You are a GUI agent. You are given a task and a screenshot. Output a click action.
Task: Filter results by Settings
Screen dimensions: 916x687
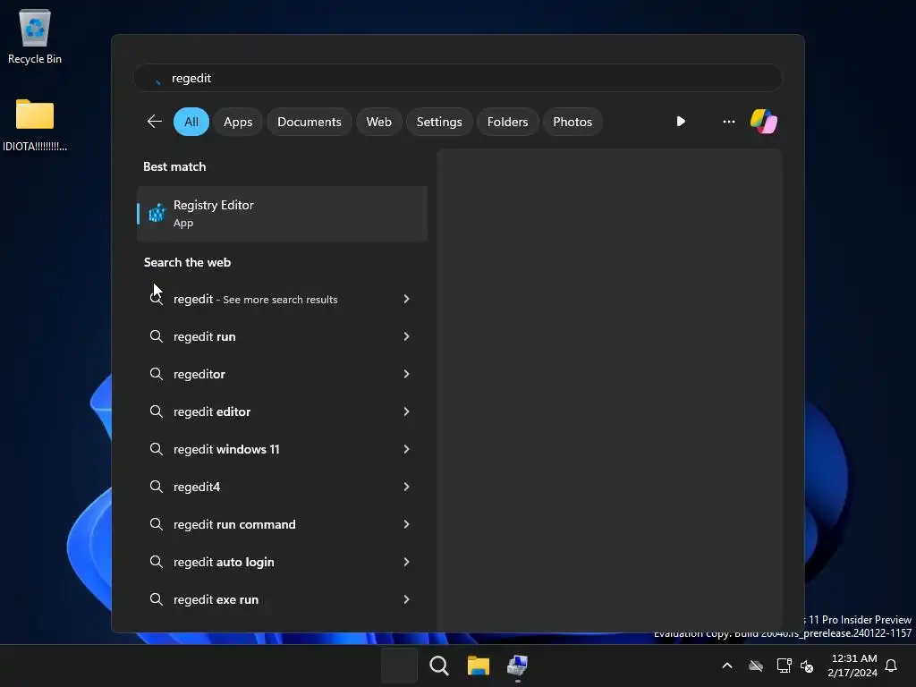tap(438, 122)
